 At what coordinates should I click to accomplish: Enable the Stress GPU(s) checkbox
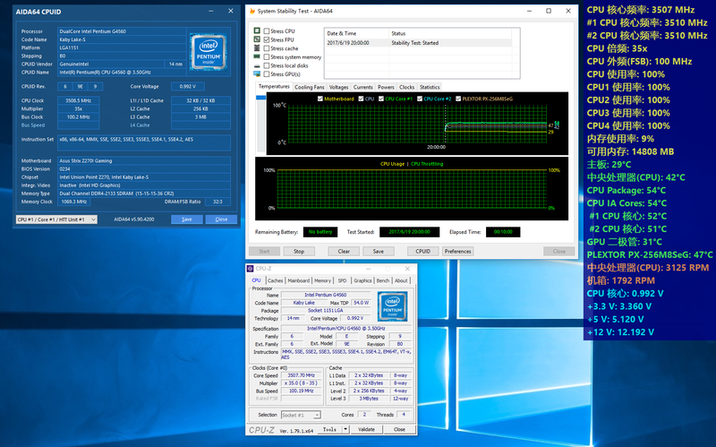[267, 74]
